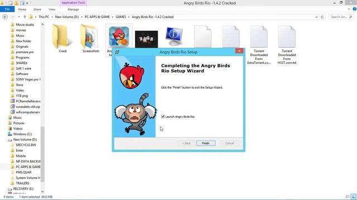The width and height of the screenshot is (357, 200).
Task: Select NP DATA BACKUP folder in sidebar
Action: (x=28, y=161)
